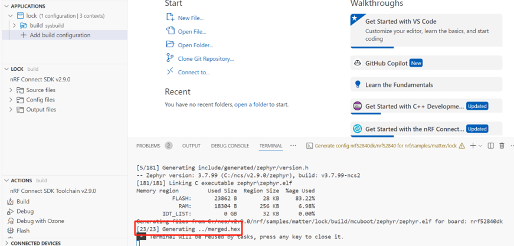
Task: Click the Clone Git Repository... link
Action: pos(205,59)
